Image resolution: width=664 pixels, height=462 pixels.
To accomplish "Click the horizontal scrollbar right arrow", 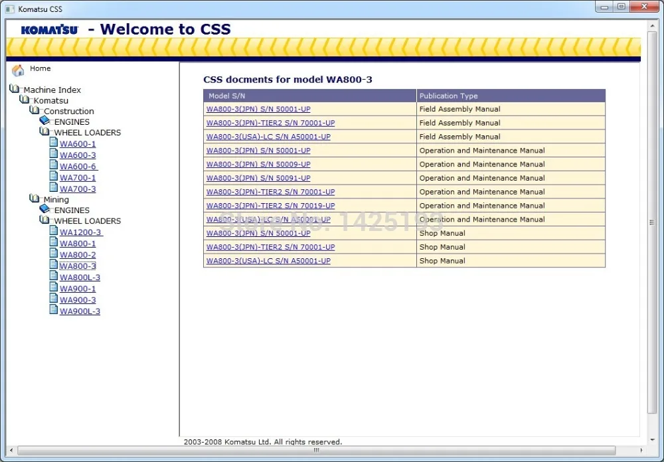I will coord(641,450).
